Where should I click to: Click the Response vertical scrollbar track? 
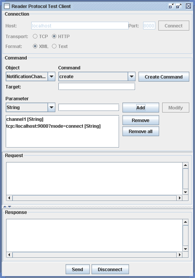click(x=185, y=235)
